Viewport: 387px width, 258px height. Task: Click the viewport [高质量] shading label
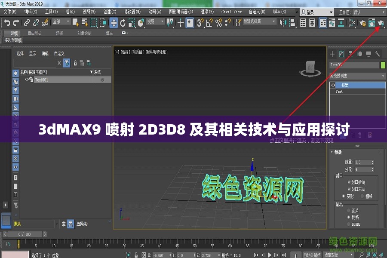point(137,52)
